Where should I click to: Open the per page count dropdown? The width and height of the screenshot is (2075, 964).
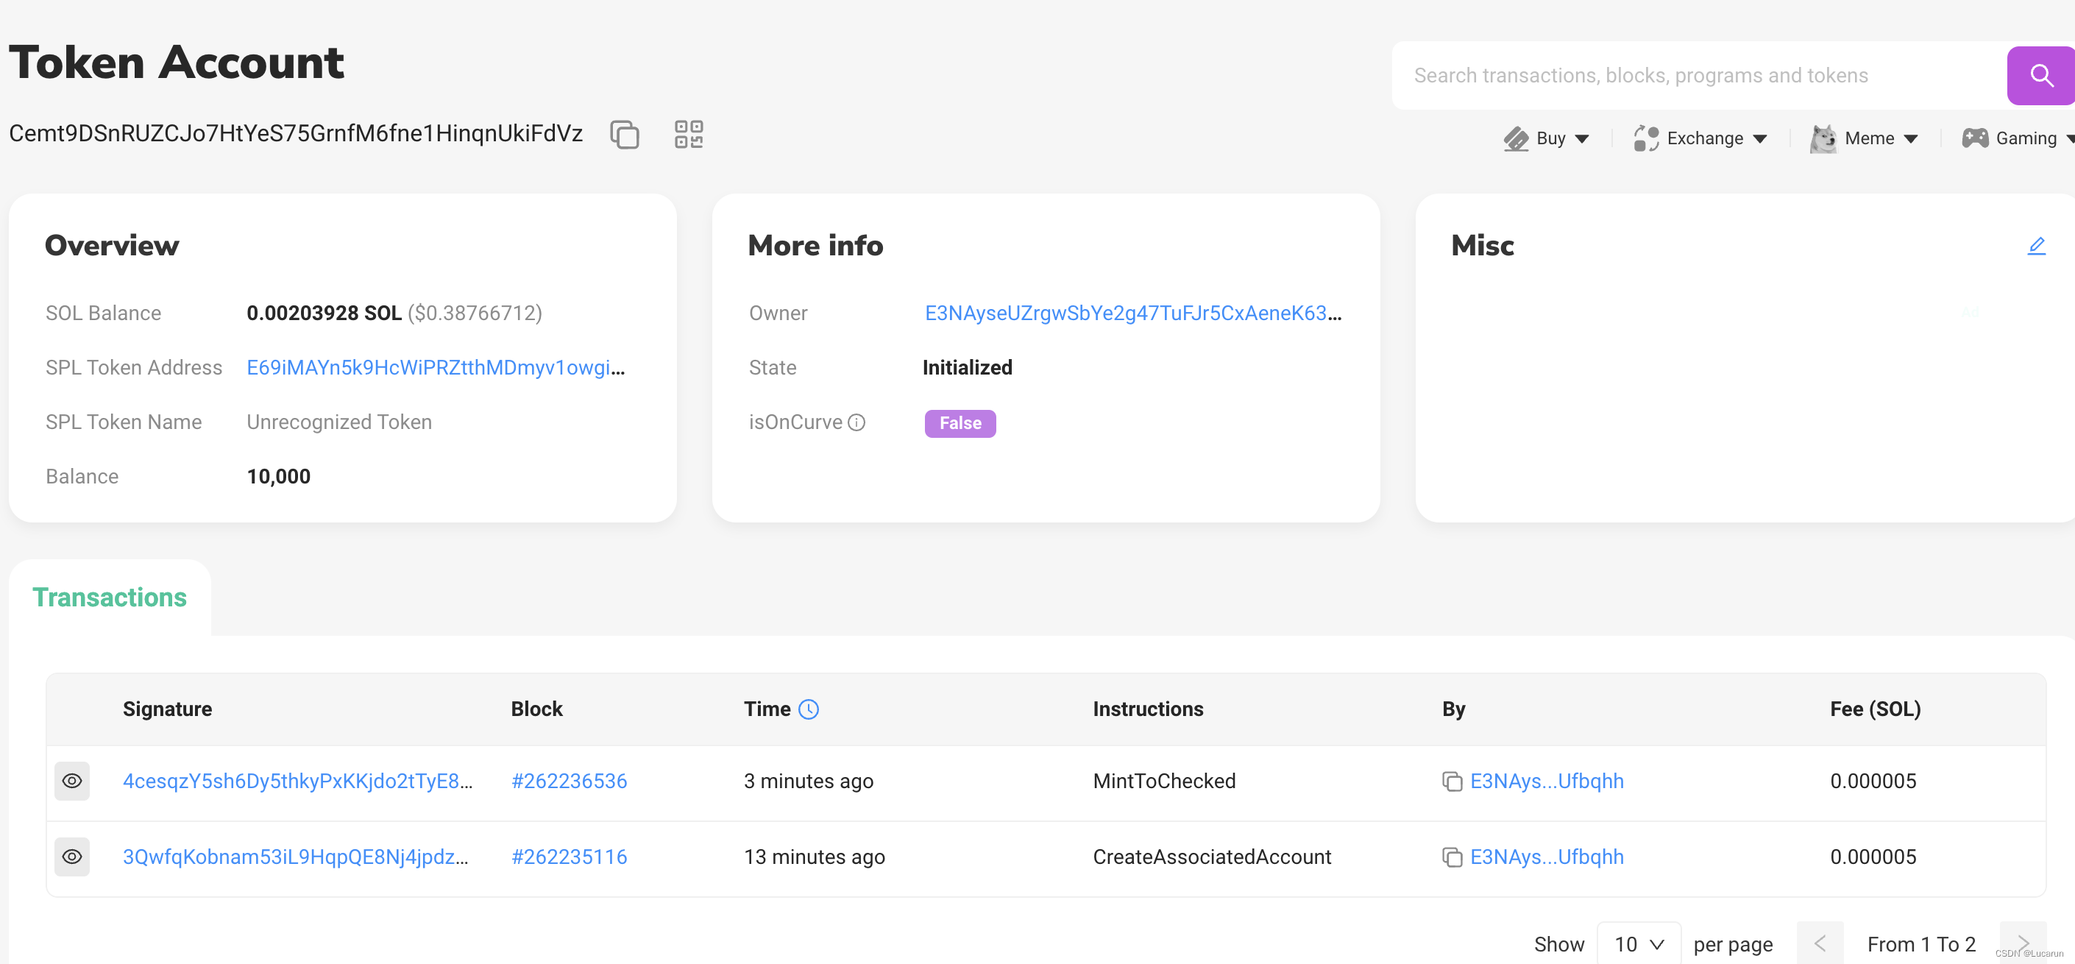click(x=1638, y=944)
